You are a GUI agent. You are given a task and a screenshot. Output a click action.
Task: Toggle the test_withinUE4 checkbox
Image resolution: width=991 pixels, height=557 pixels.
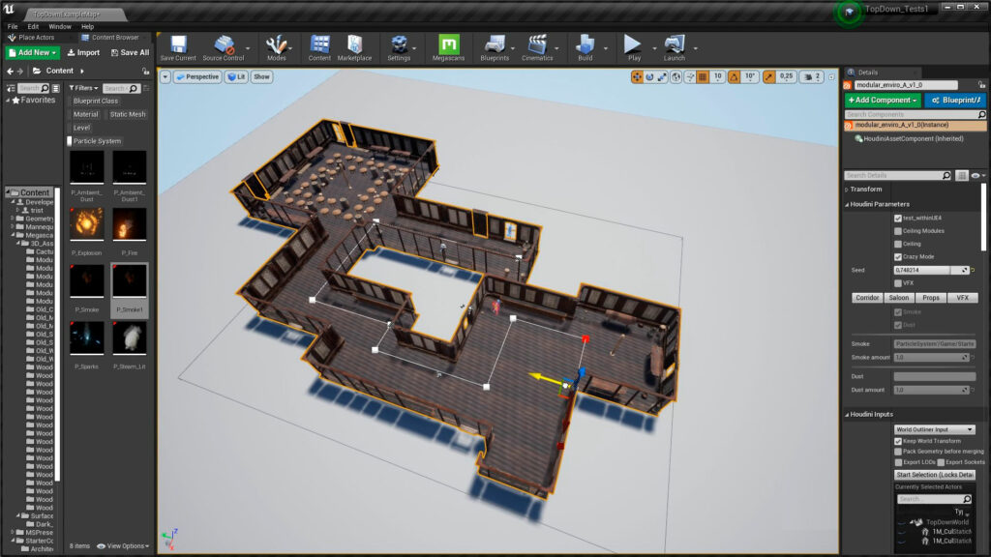click(x=898, y=219)
